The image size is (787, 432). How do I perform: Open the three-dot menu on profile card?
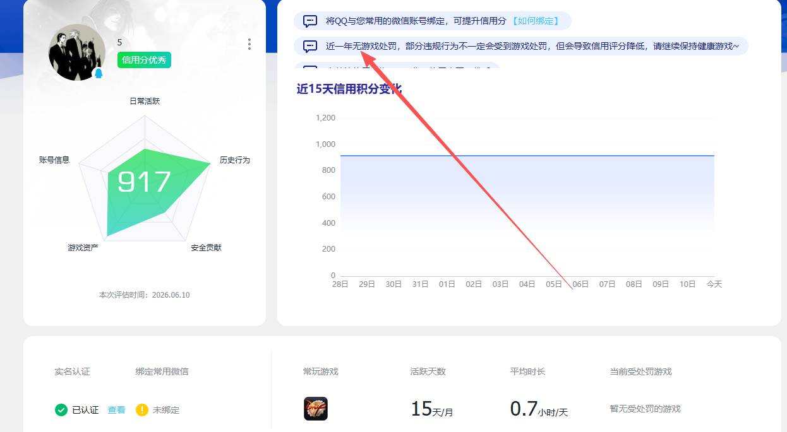(x=249, y=44)
